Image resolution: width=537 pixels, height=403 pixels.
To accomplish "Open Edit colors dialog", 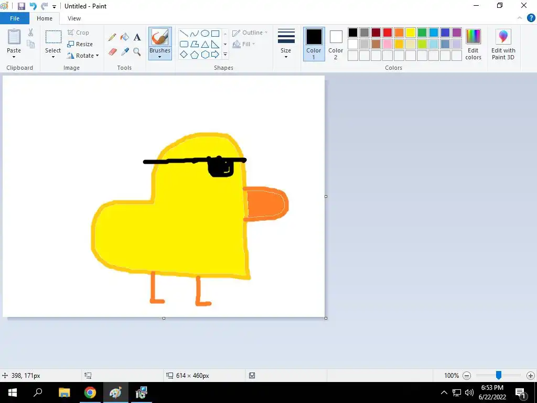I will pyautogui.click(x=474, y=44).
